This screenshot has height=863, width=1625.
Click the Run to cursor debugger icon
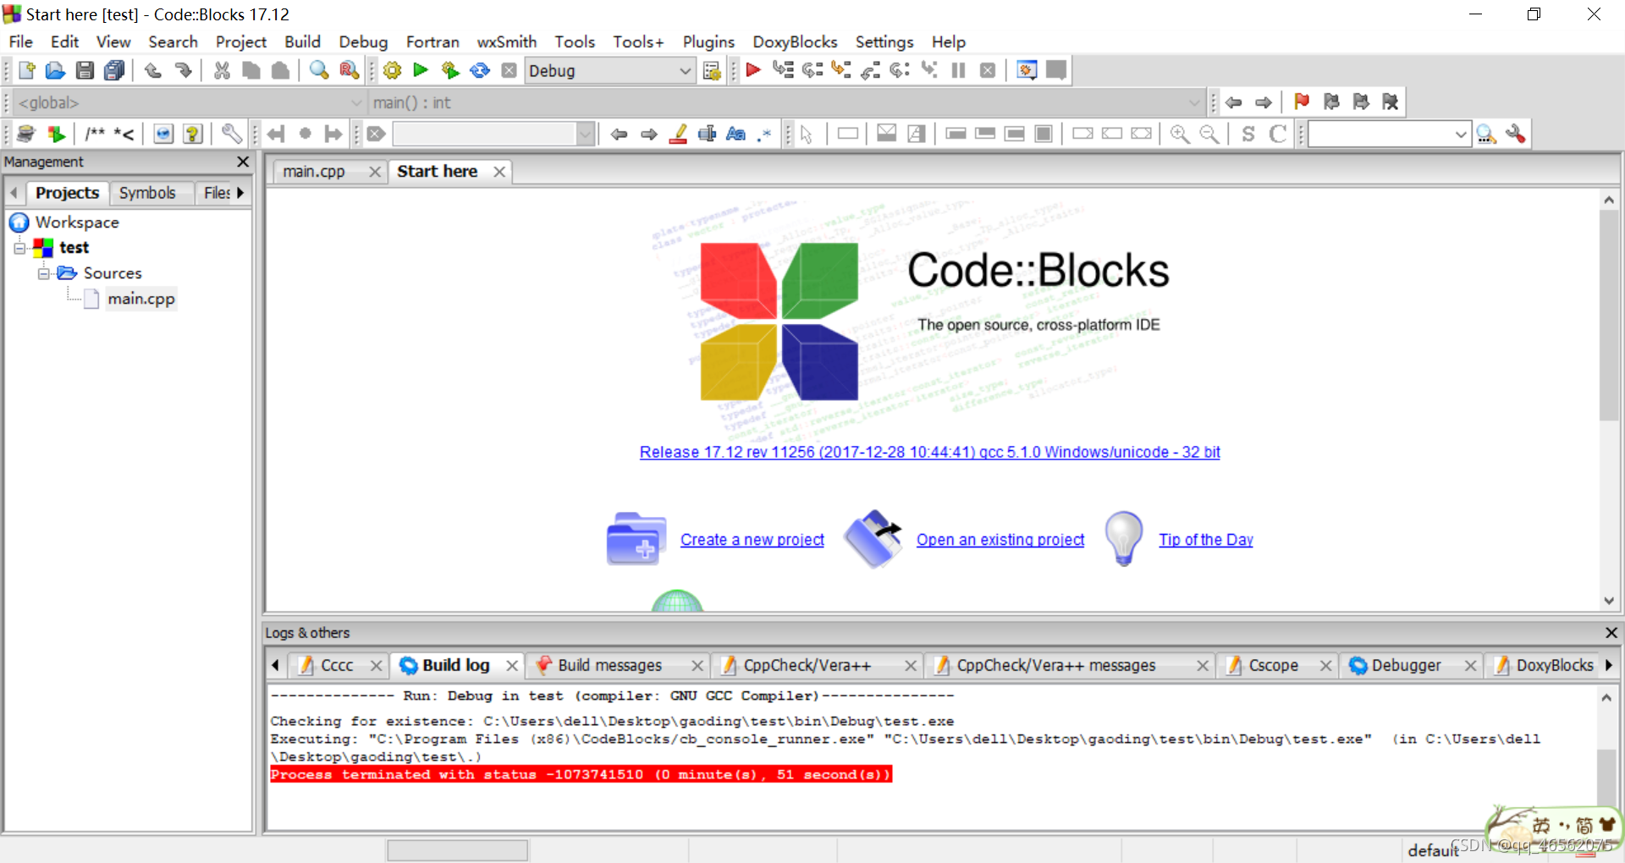(783, 70)
